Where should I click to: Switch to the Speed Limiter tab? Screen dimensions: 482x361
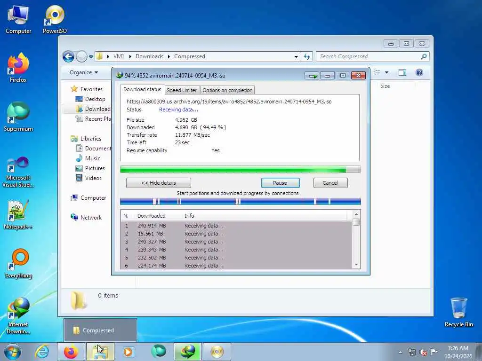click(x=182, y=90)
